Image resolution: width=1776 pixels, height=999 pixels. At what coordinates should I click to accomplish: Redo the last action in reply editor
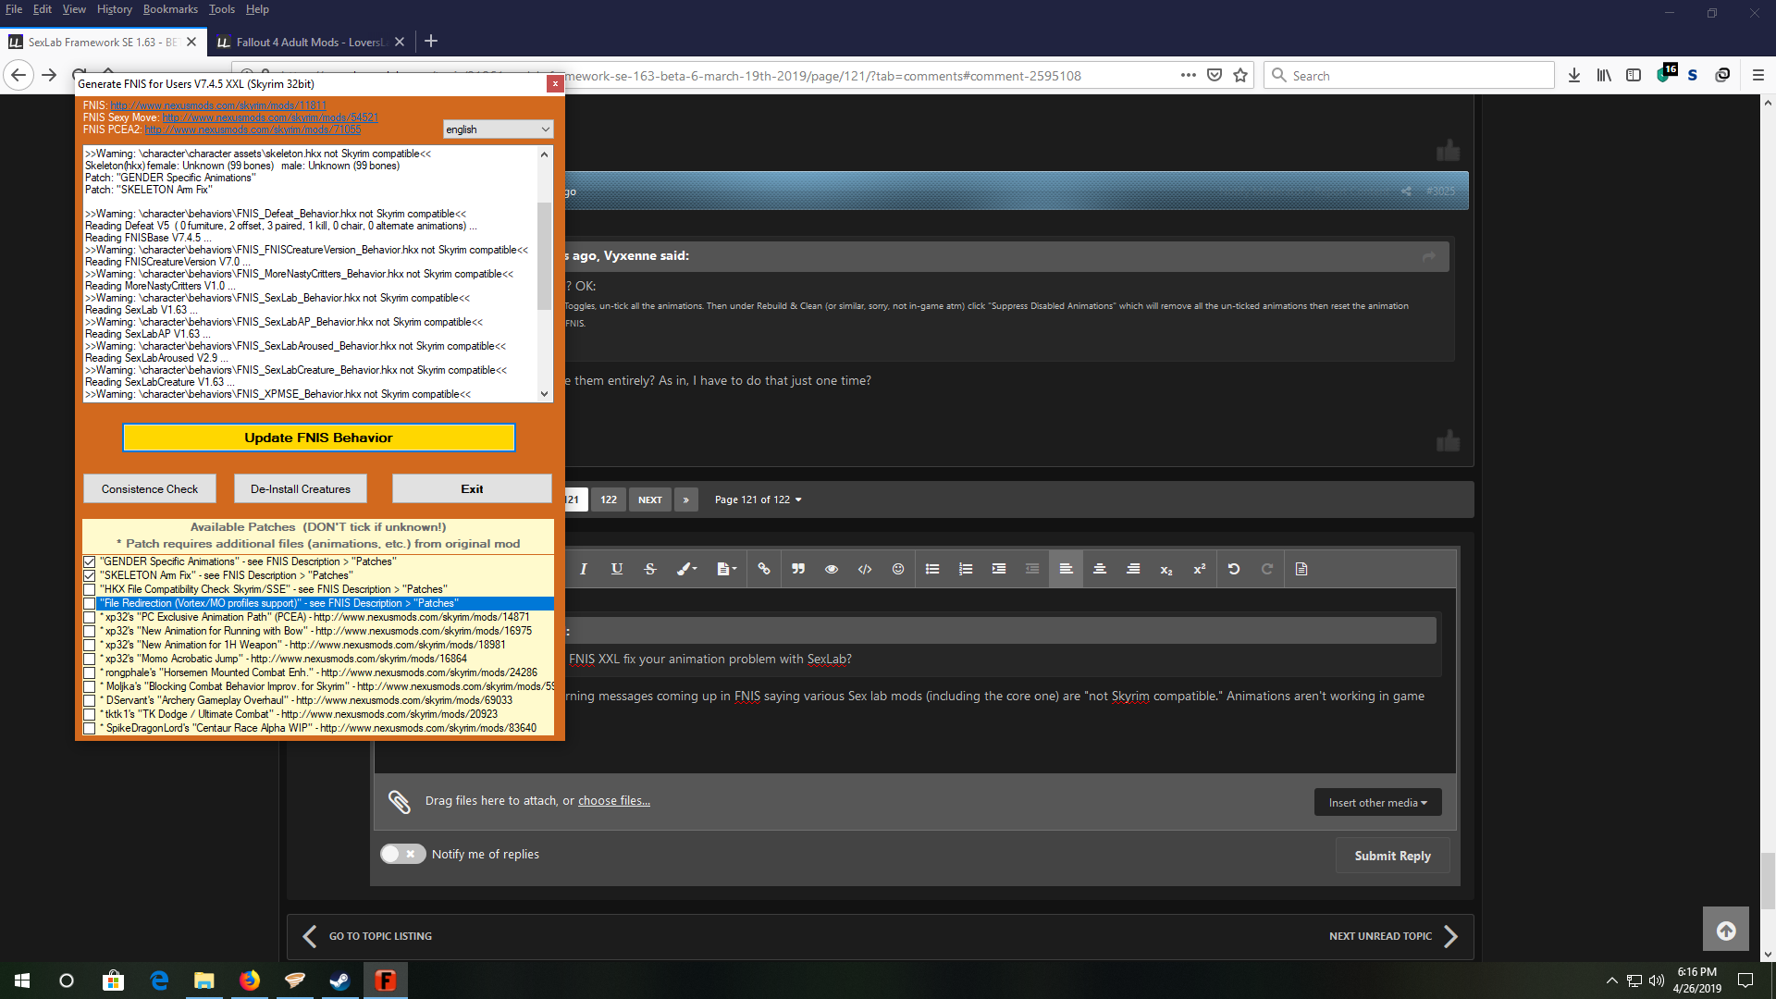coord(1267,569)
